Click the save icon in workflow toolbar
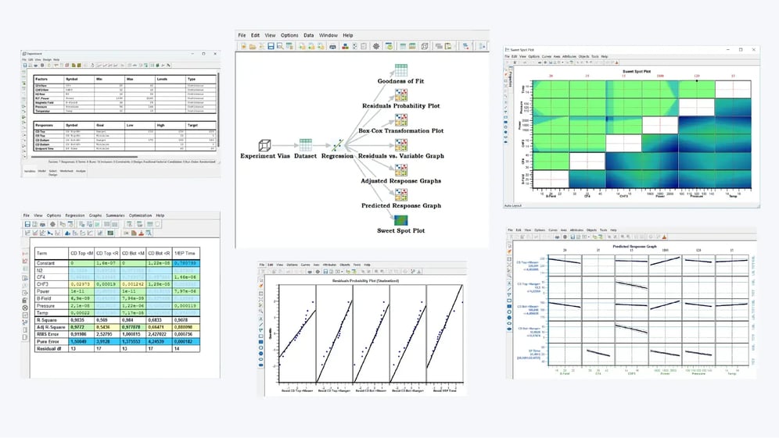 tap(269, 47)
